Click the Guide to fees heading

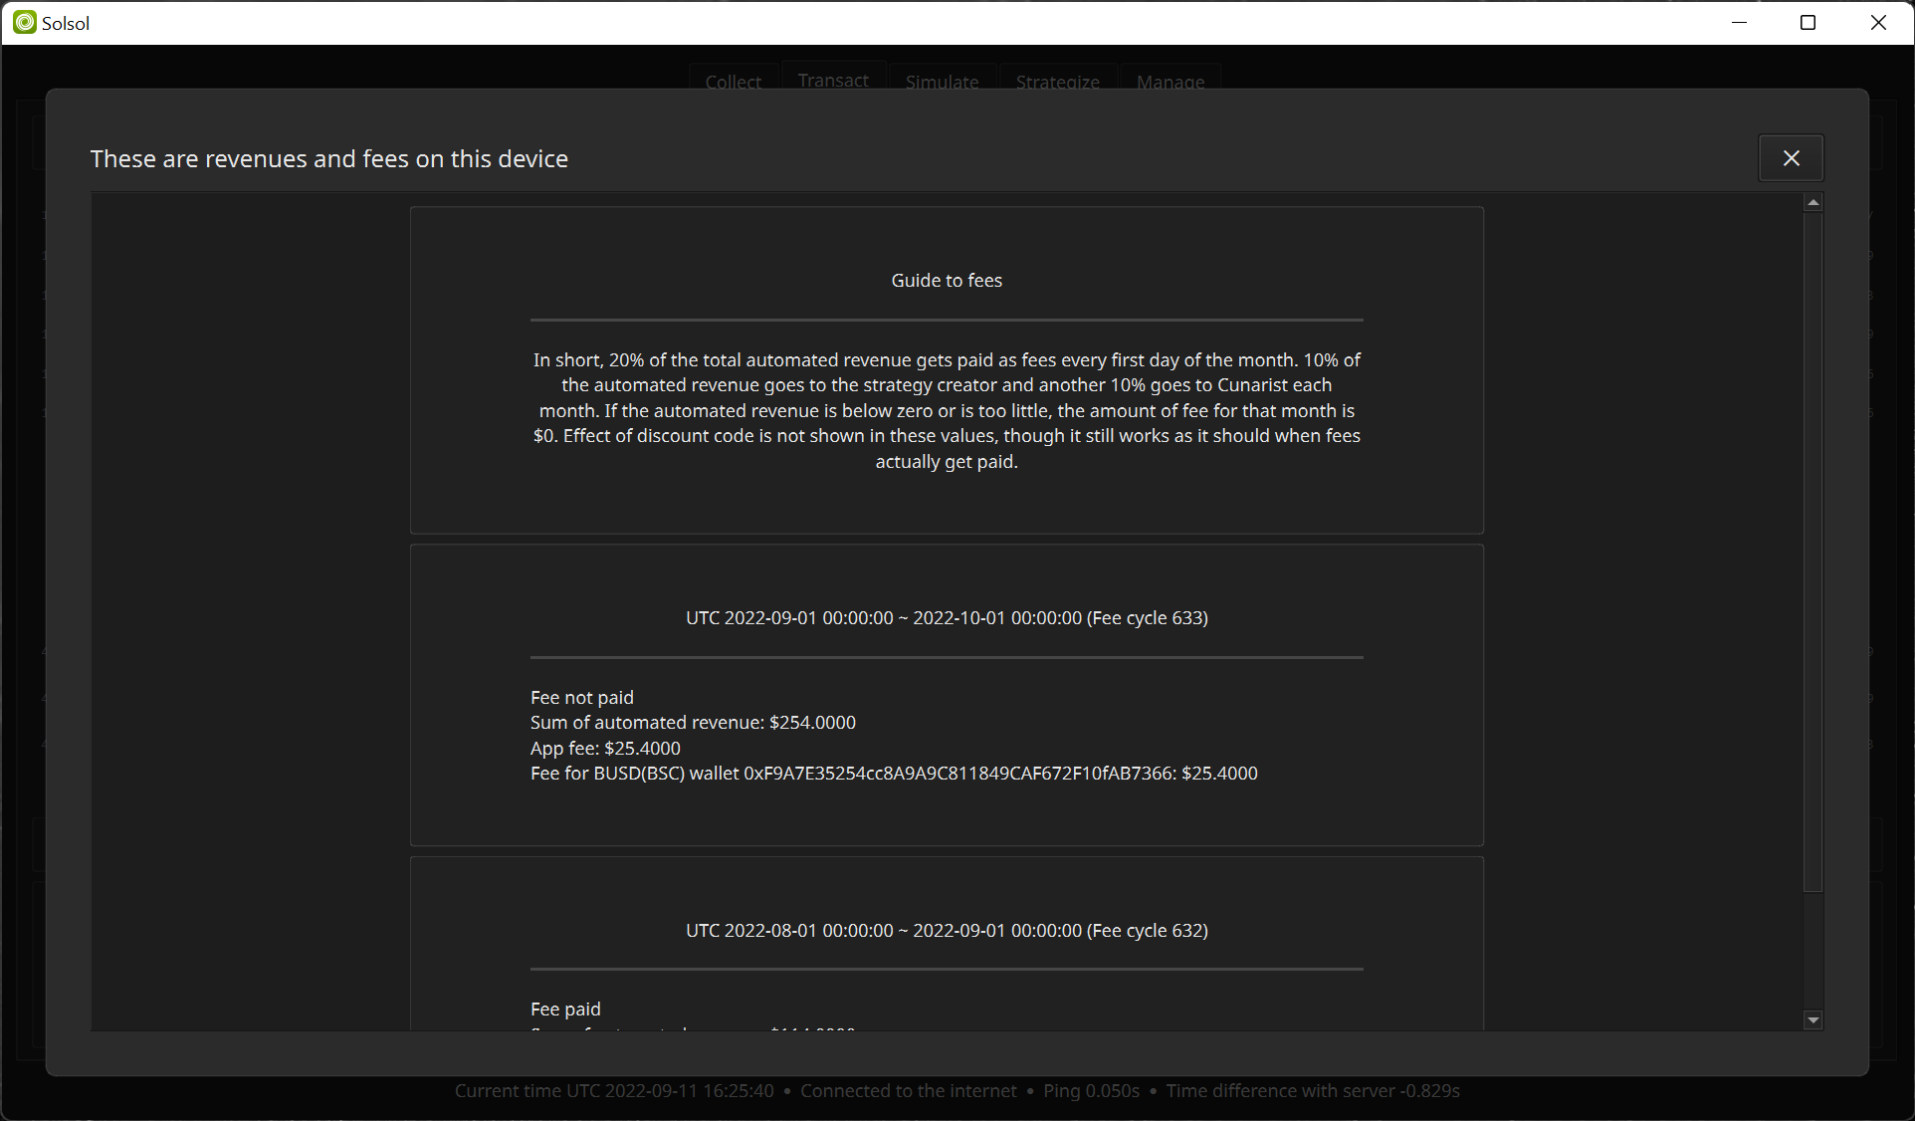947,281
